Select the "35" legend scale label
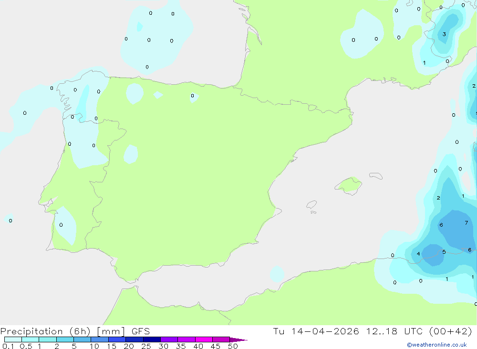Screen dimensions: 477x349 point(181,346)
